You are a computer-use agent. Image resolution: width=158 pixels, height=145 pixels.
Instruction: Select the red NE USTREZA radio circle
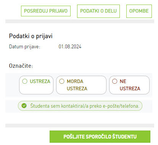point(114,81)
